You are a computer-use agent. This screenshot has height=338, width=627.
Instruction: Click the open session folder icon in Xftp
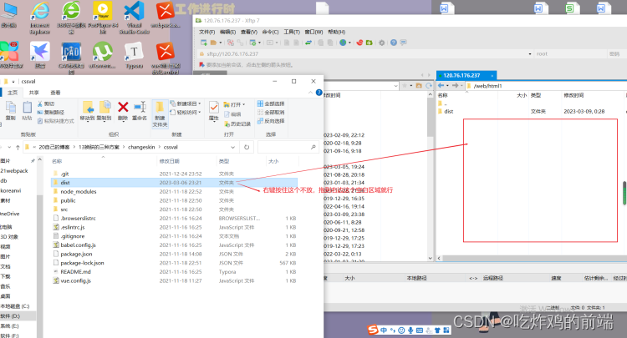point(213,43)
